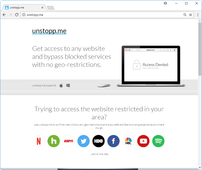
Task: Click the Netflix logo icon
Action: pyautogui.click(x=39, y=141)
